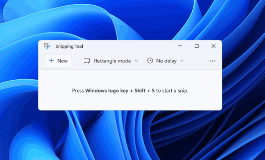The width and height of the screenshot is (265, 160).
Task: Close the Snipping Tool window
Action: 214,46
